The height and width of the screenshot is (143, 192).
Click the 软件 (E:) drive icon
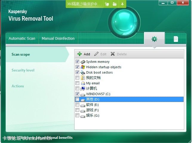pos(83,105)
